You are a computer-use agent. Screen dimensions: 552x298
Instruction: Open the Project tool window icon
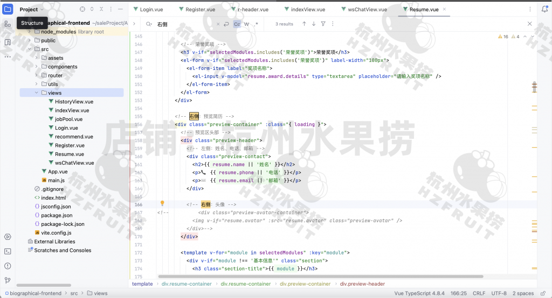point(8,9)
